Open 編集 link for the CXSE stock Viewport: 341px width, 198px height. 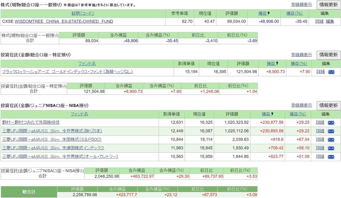coord(330,21)
